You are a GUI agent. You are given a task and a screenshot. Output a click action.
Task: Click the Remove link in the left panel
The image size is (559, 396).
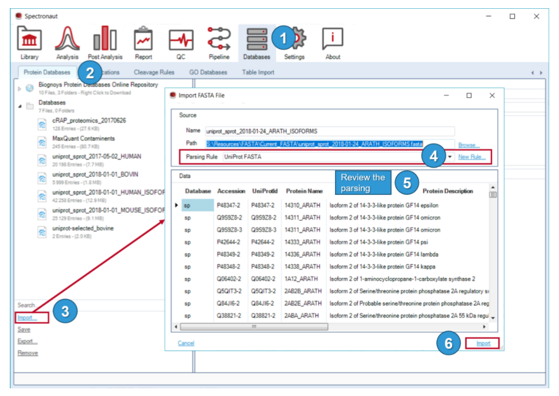(28, 353)
